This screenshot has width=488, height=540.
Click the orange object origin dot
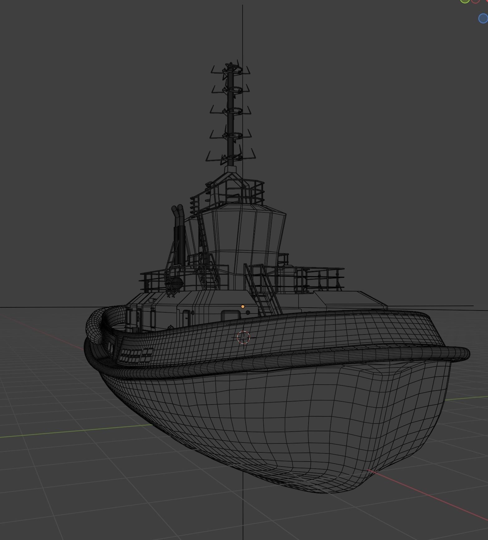coord(243,307)
